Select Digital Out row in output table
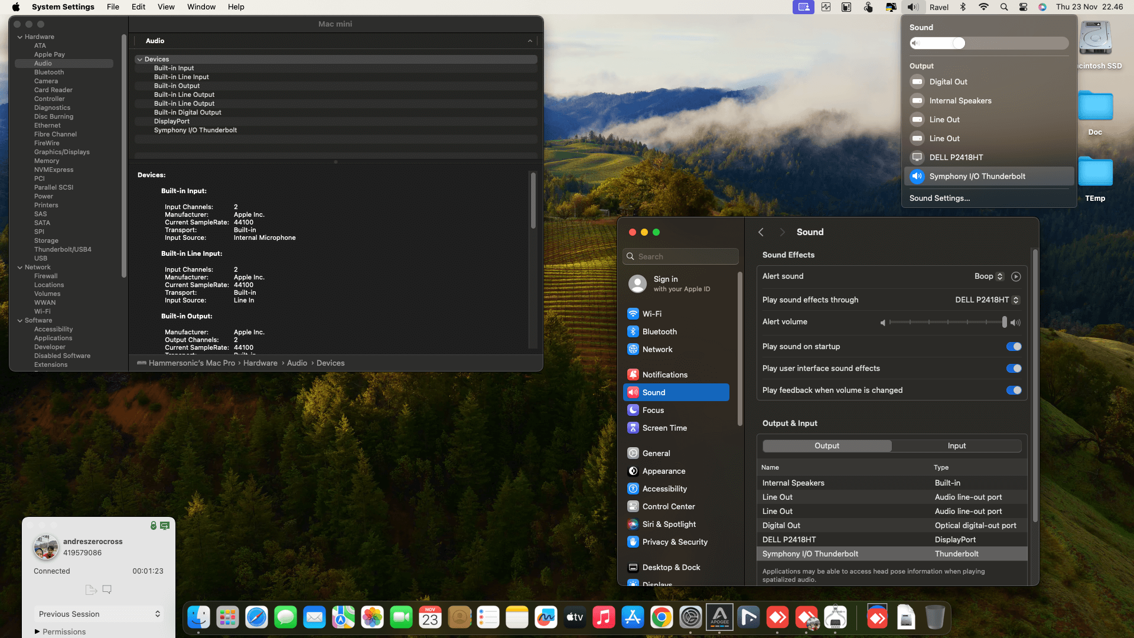Screen dimensions: 1134x638 coord(892,525)
